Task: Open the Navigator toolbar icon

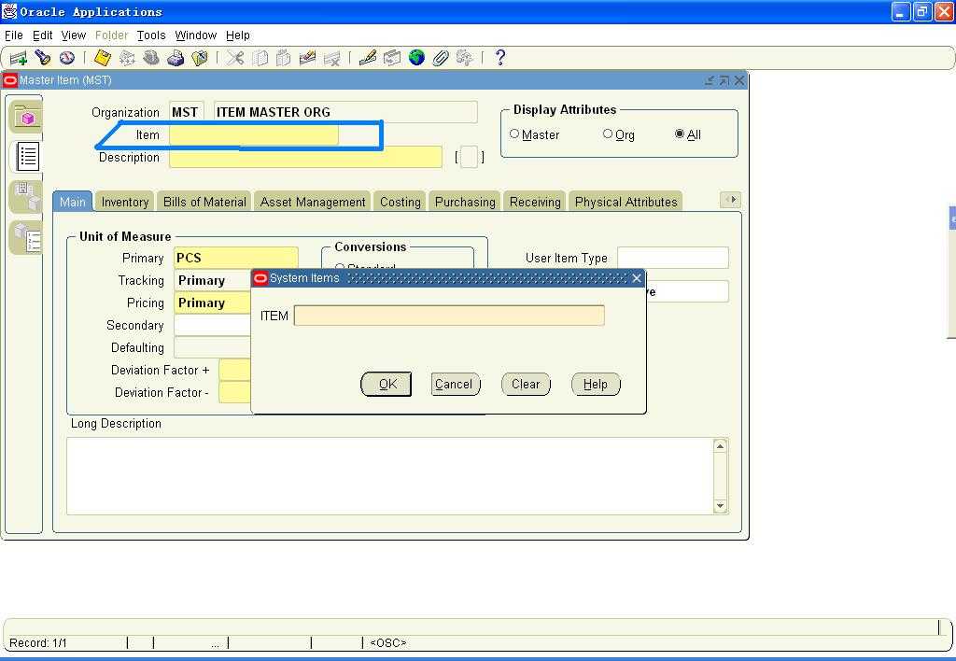Action: click(x=67, y=58)
